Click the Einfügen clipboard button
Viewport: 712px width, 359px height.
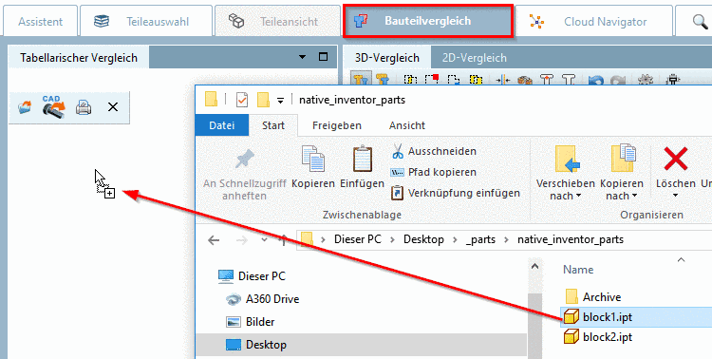(363, 167)
